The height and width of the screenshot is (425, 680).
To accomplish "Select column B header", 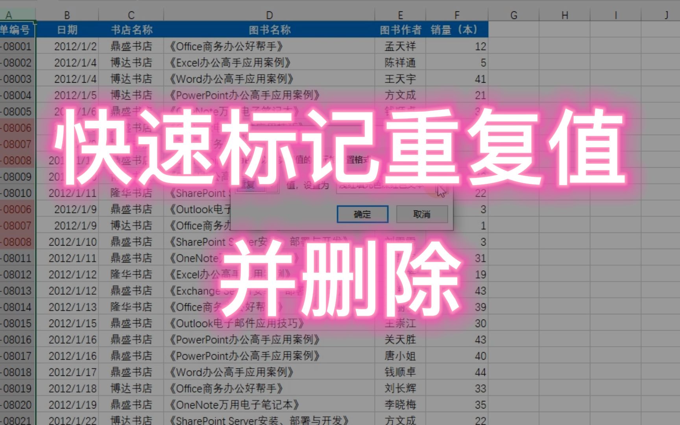I will [67, 15].
